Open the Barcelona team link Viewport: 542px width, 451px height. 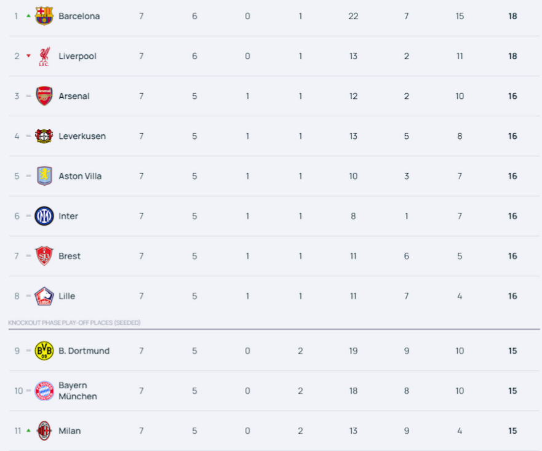pos(79,16)
